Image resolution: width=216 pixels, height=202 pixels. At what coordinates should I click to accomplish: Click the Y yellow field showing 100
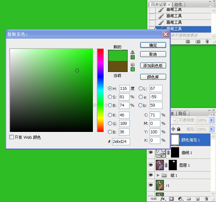click(155, 132)
